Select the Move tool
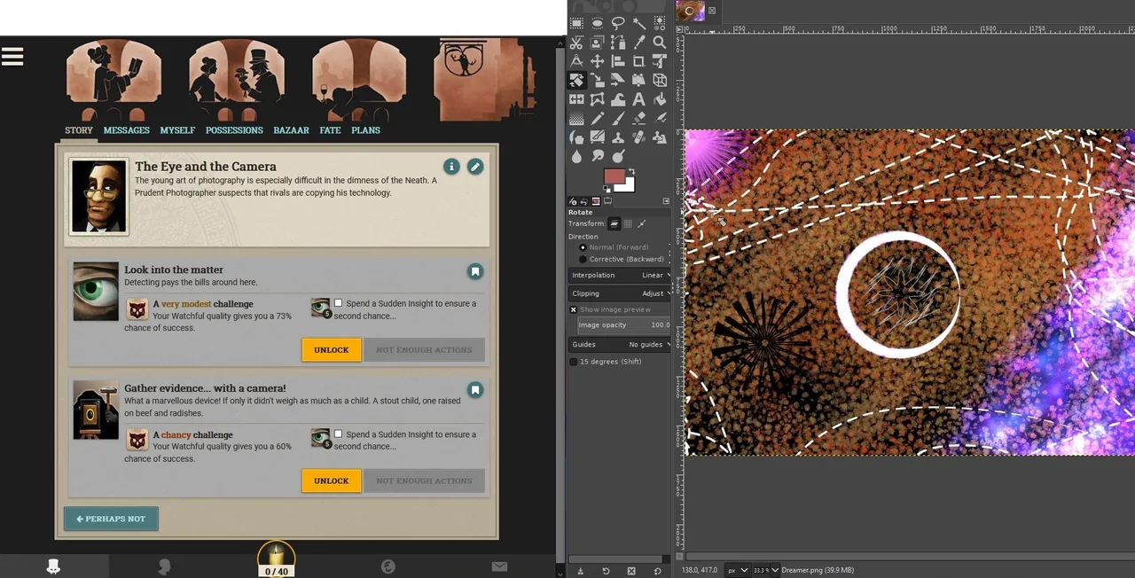The width and height of the screenshot is (1135, 578). (x=598, y=61)
